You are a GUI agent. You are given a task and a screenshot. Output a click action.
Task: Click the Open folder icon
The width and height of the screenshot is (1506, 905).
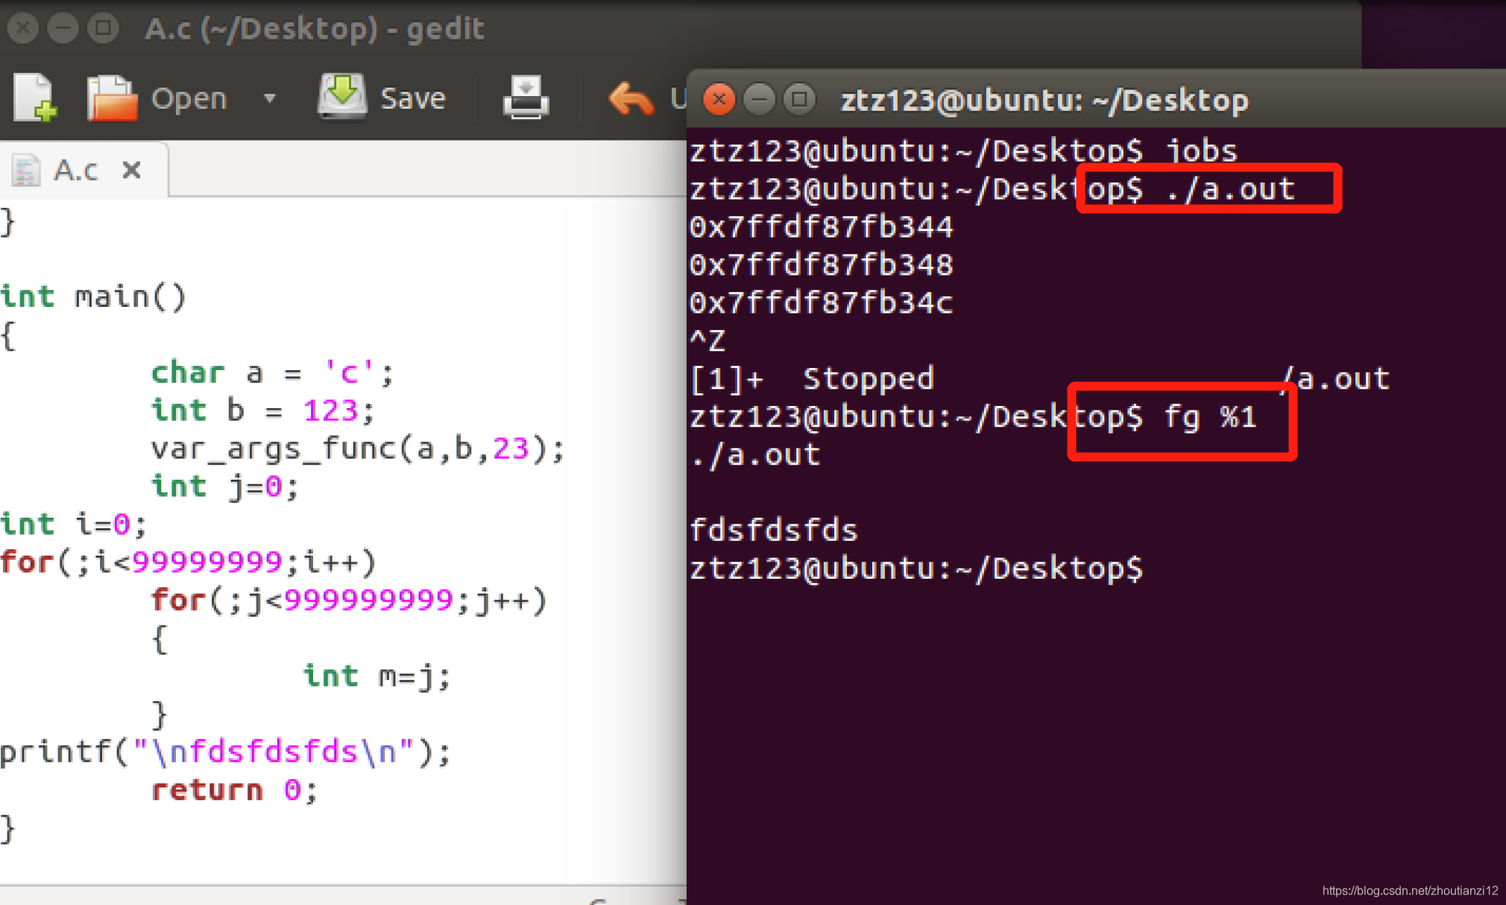[x=112, y=98]
